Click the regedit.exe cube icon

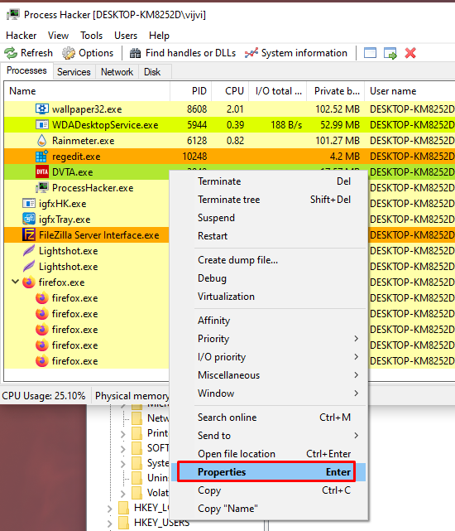coord(42,156)
